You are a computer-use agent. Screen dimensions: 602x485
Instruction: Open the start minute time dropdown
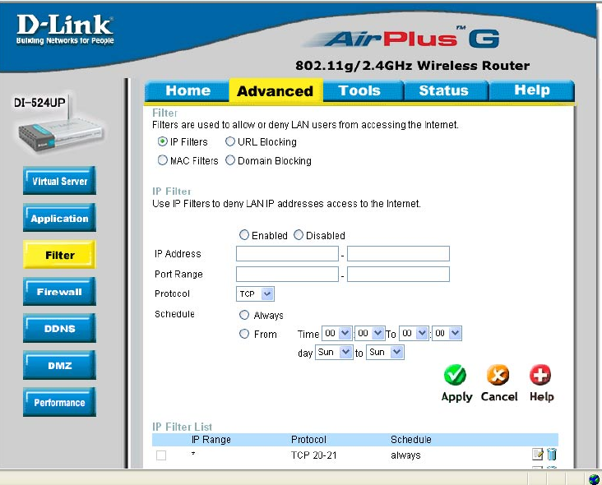click(x=370, y=333)
